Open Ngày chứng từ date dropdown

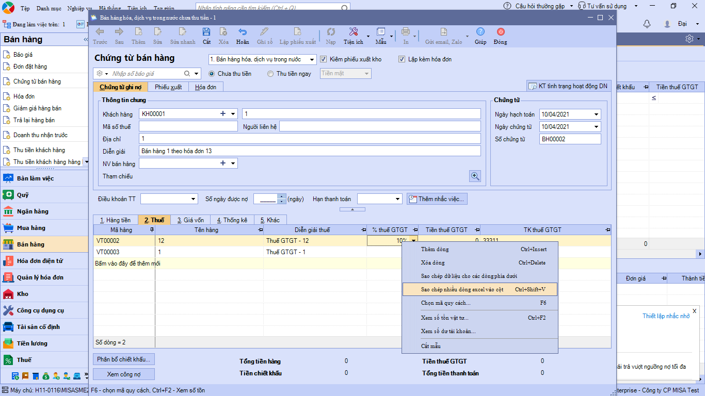coord(597,127)
